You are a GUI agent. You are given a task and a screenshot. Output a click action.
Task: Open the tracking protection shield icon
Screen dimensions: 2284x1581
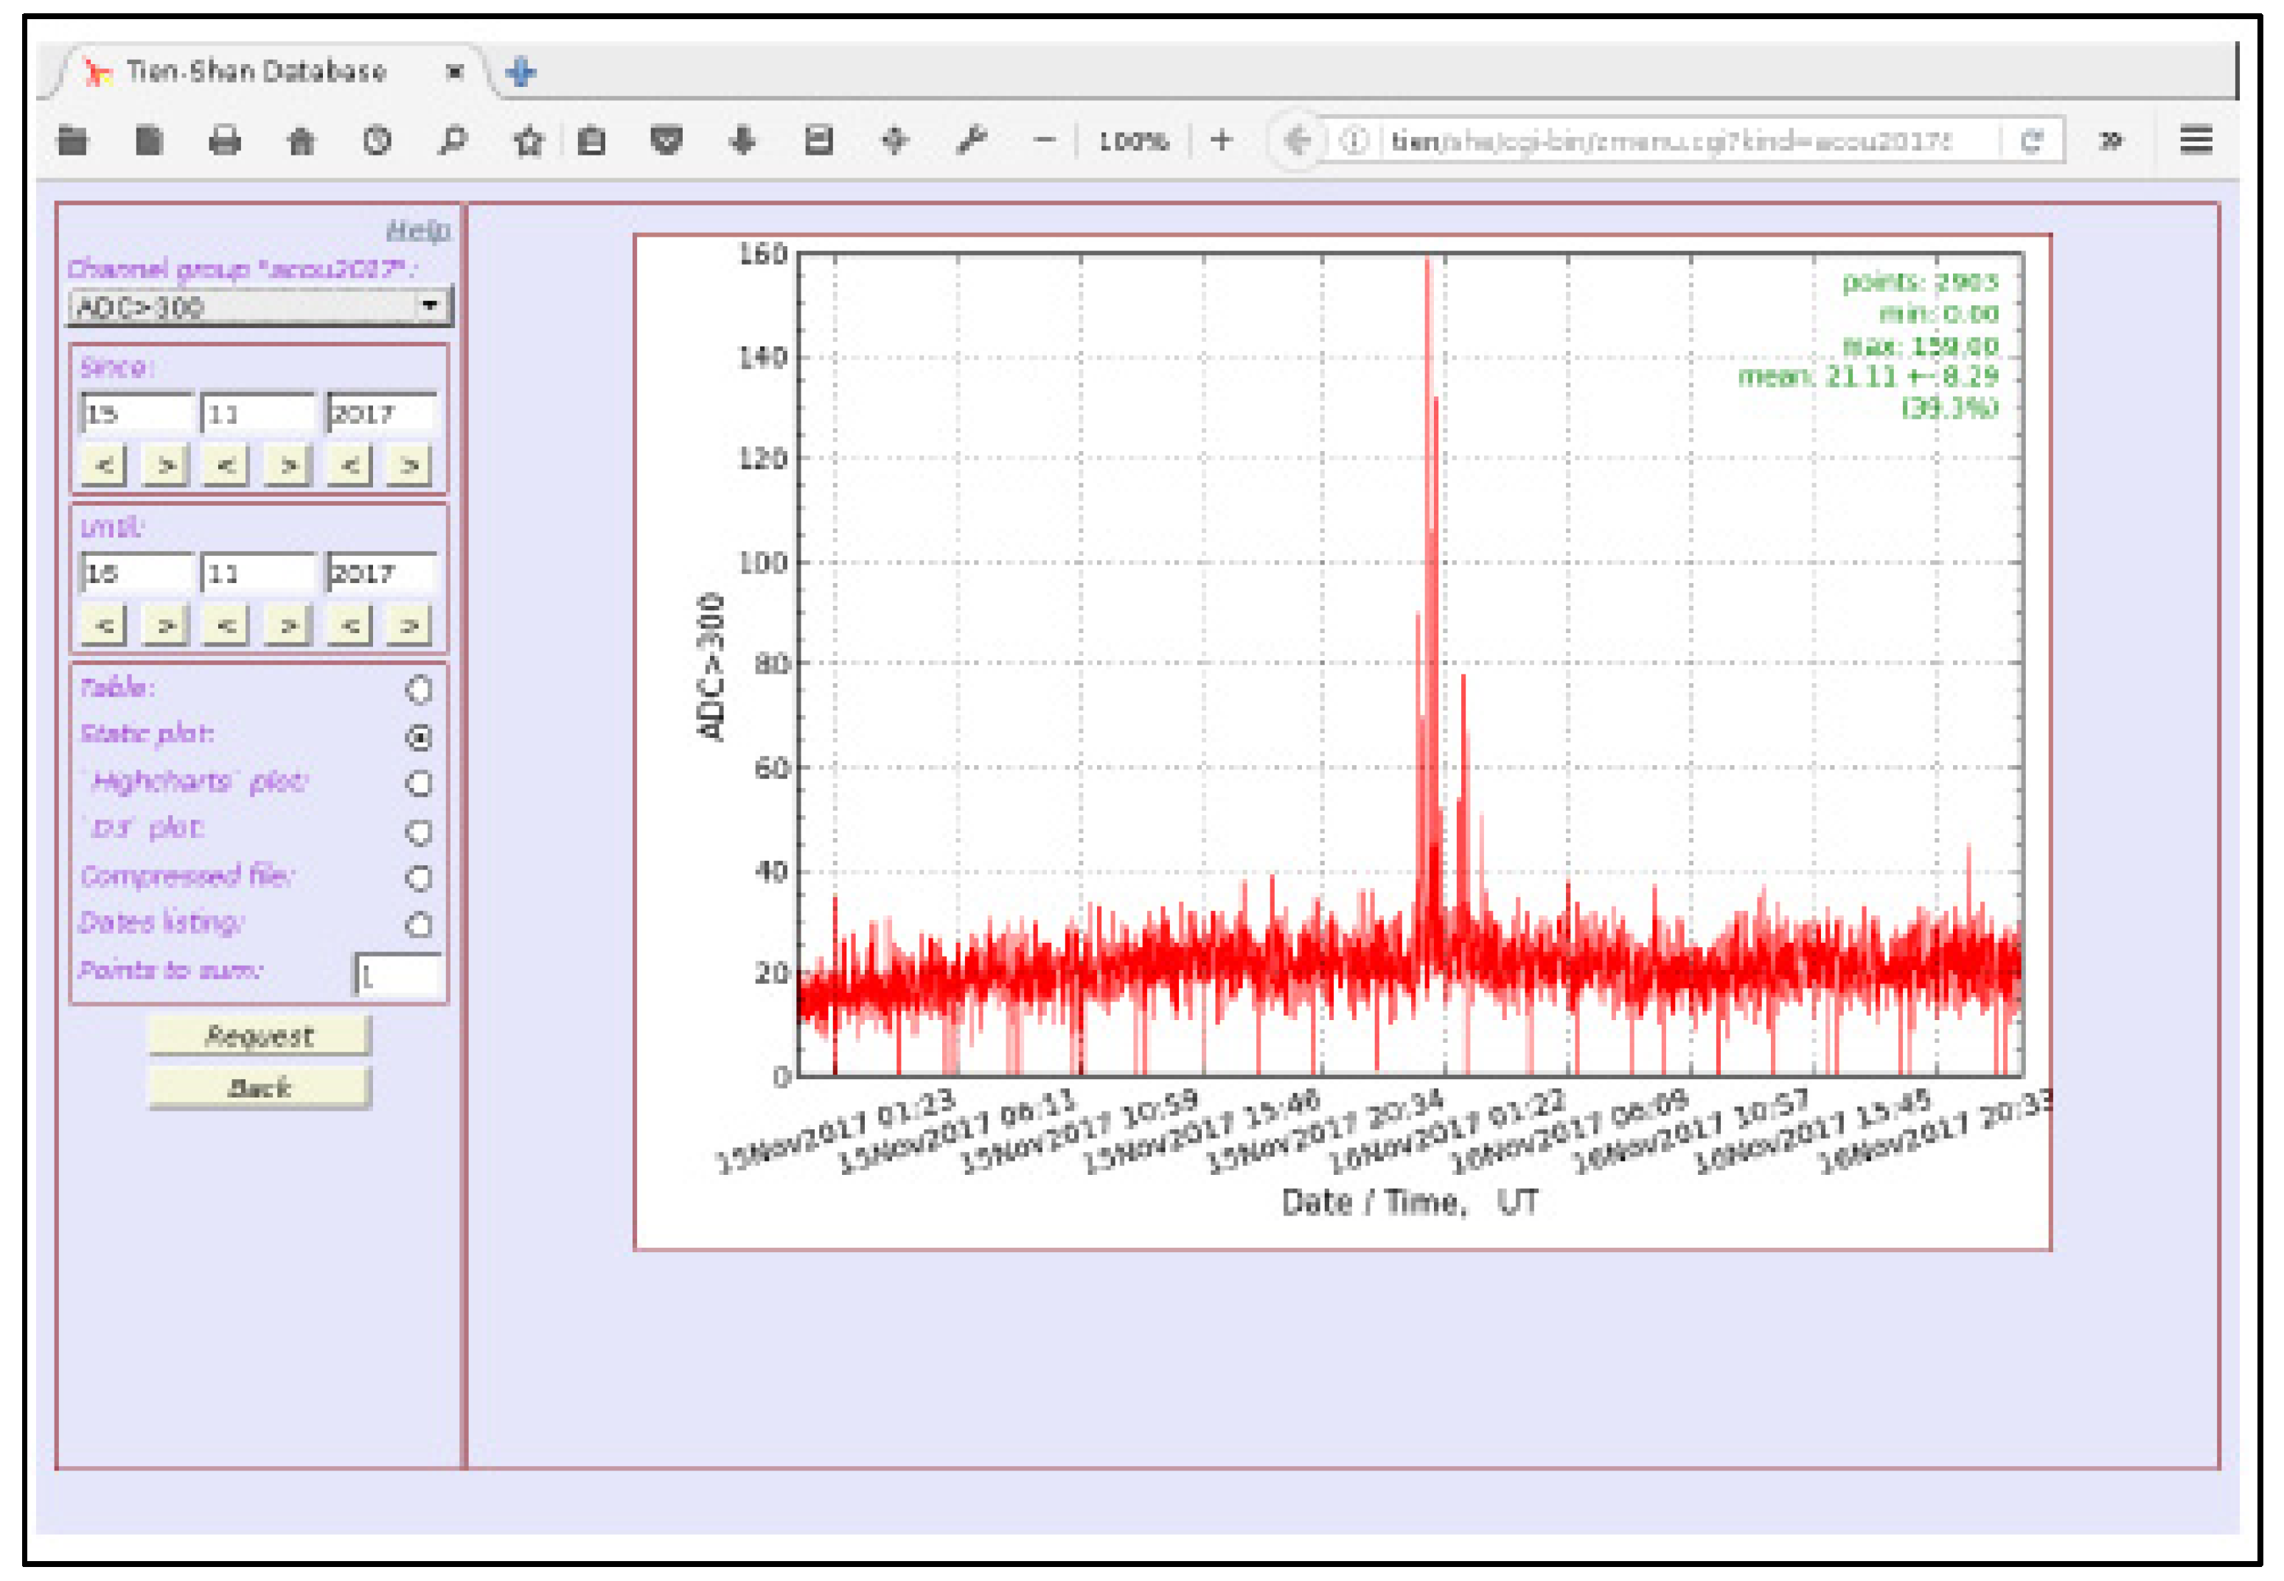666,141
